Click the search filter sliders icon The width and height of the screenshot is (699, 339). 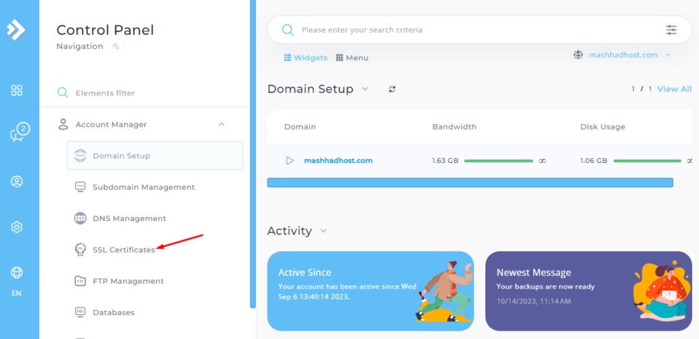[x=672, y=30]
